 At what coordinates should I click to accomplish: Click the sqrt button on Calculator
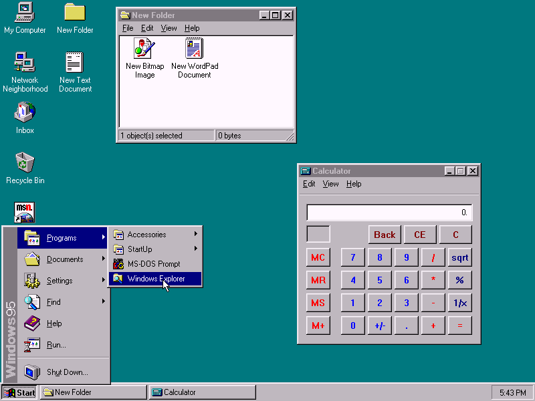tap(460, 257)
